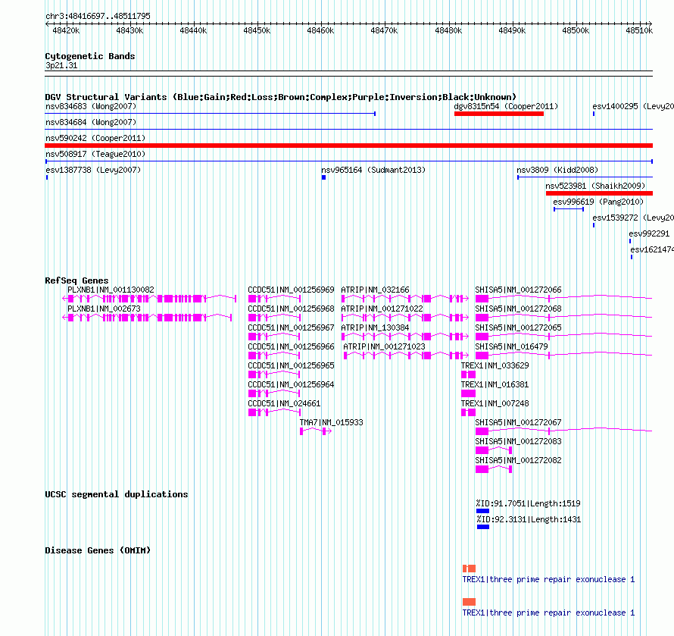Select the nsv590242 (Cooper2011) variant label
This screenshot has width=674, height=636.
(x=95, y=138)
